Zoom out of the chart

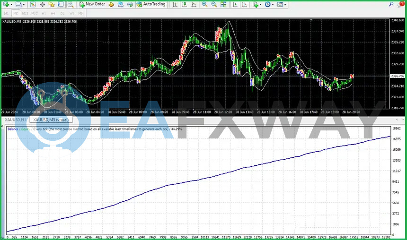(x=214, y=4)
